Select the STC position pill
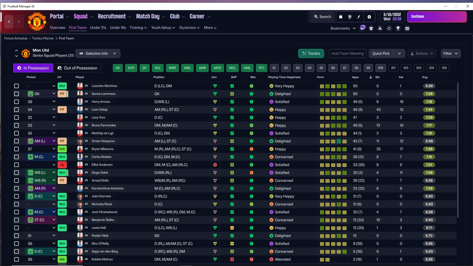This screenshot has height=266, width=473. point(262,68)
